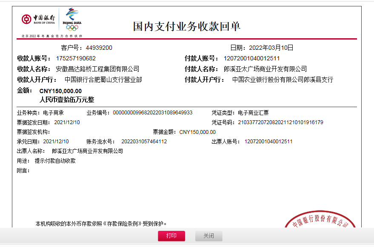Select payee account number 175257190682
The width and height of the screenshot is (374, 247).
[76, 58]
